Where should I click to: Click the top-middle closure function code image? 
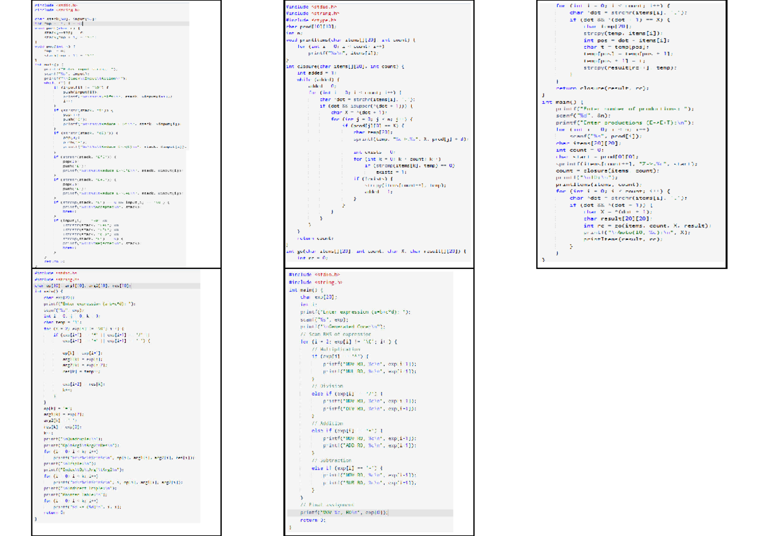(x=379, y=134)
